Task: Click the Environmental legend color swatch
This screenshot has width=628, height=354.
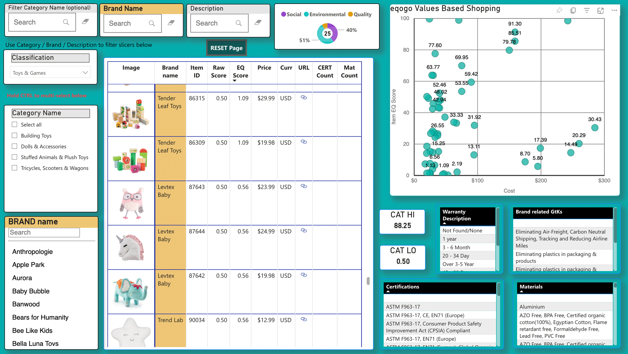Action: [306, 14]
